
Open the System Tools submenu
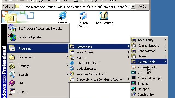tap(149, 62)
